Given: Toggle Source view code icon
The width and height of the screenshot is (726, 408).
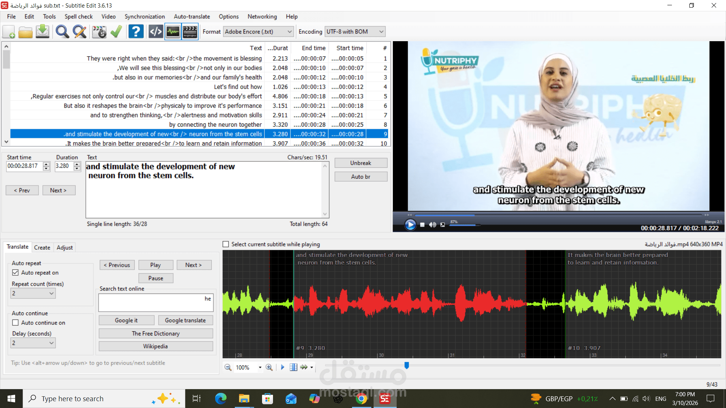Looking at the screenshot, I should (x=155, y=32).
